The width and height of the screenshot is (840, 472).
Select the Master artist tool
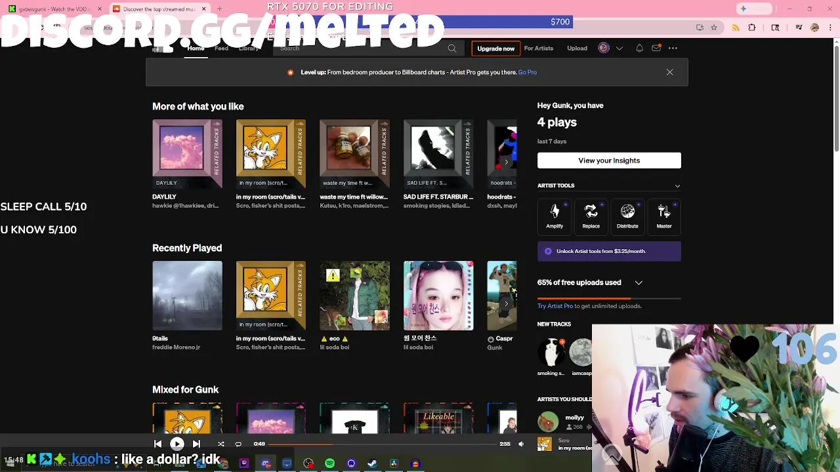(664, 216)
